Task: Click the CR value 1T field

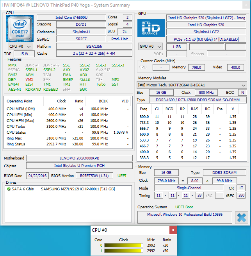Action: point(241,188)
